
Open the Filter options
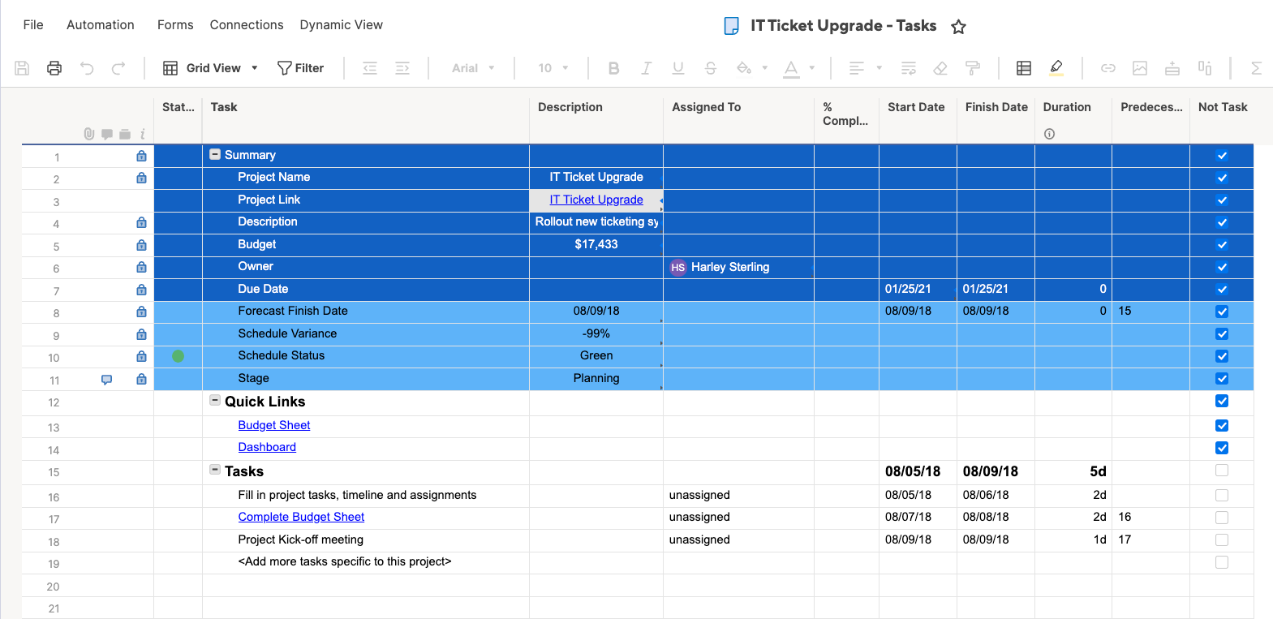click(300, 68)
